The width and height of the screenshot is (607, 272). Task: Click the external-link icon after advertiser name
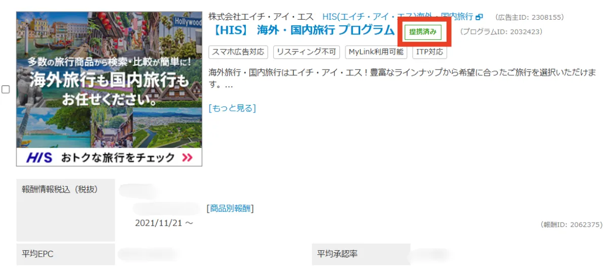[x=479, y=17]
